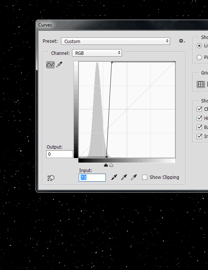This screenshot has height=270, width=208.
Task: Uncheck the fourth Show options checkbox
Action: click(x=199, y=137)
